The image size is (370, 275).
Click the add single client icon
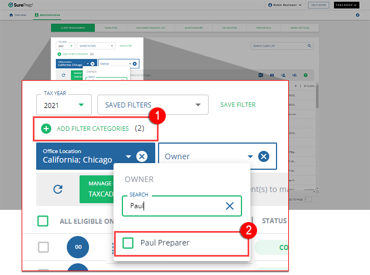point(283,75)
